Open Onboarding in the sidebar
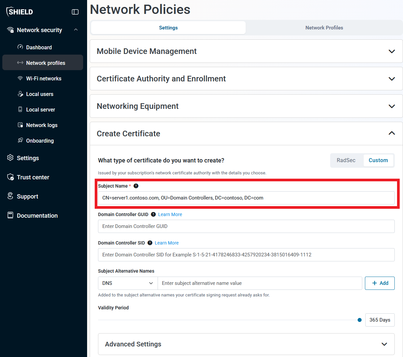403x357 pixels. click(43, 141)
